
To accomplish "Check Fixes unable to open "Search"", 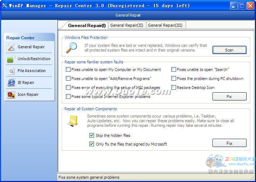I will [x=174, y=70].
